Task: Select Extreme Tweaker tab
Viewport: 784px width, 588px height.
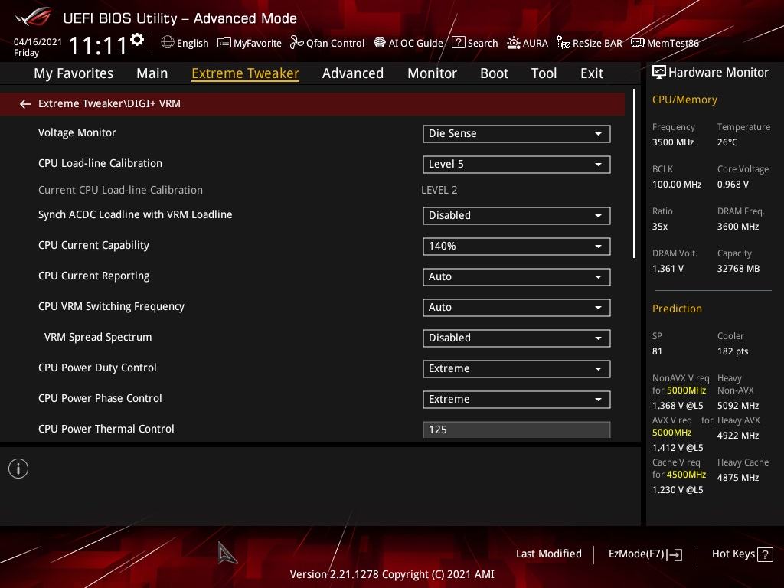Action: pyautogui.click(x=246, y=73)
